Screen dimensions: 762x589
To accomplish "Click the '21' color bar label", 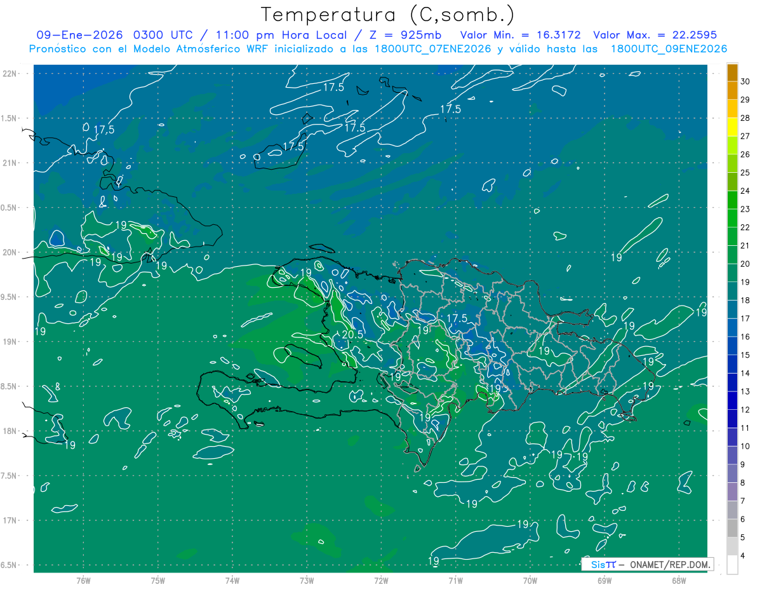I will pyautogui.click(x=745, y=245).
